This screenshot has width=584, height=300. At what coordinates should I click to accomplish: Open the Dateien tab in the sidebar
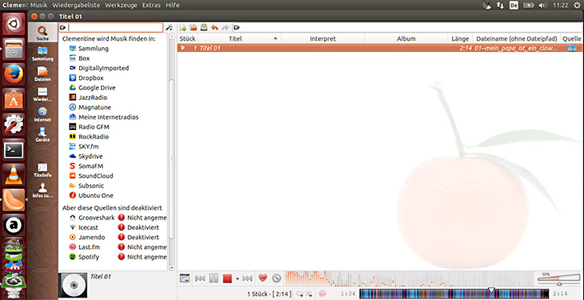tap(42, 74)
